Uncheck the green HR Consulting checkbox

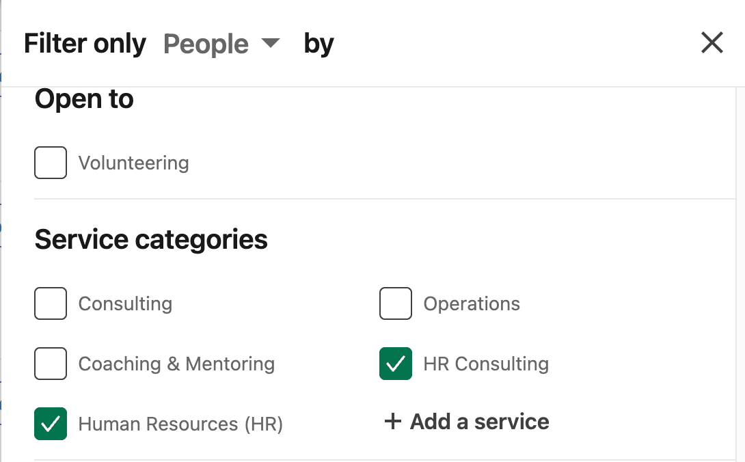[396, 364]
